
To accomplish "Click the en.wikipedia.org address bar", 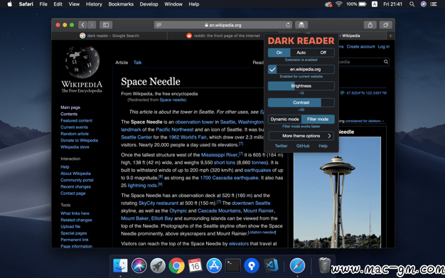I will tap(223, 25).
